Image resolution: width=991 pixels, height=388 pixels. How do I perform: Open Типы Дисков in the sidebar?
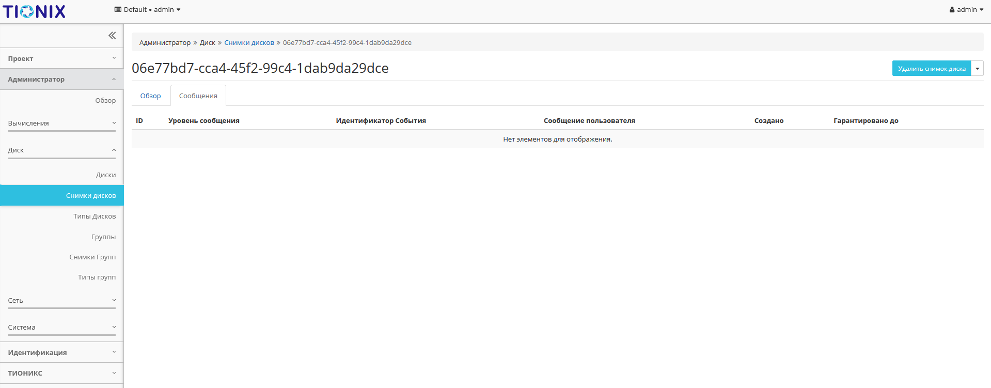(x=94, y=216)
